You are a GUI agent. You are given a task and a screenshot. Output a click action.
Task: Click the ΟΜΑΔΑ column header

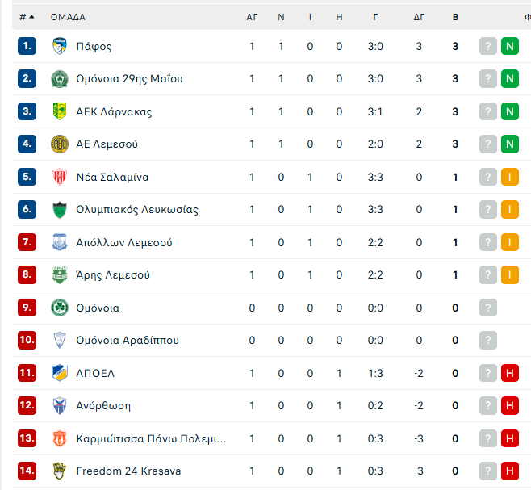click(x=68, y=17)
